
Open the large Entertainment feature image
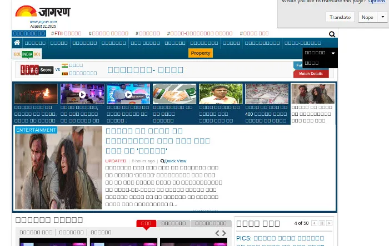pos(58,168)
